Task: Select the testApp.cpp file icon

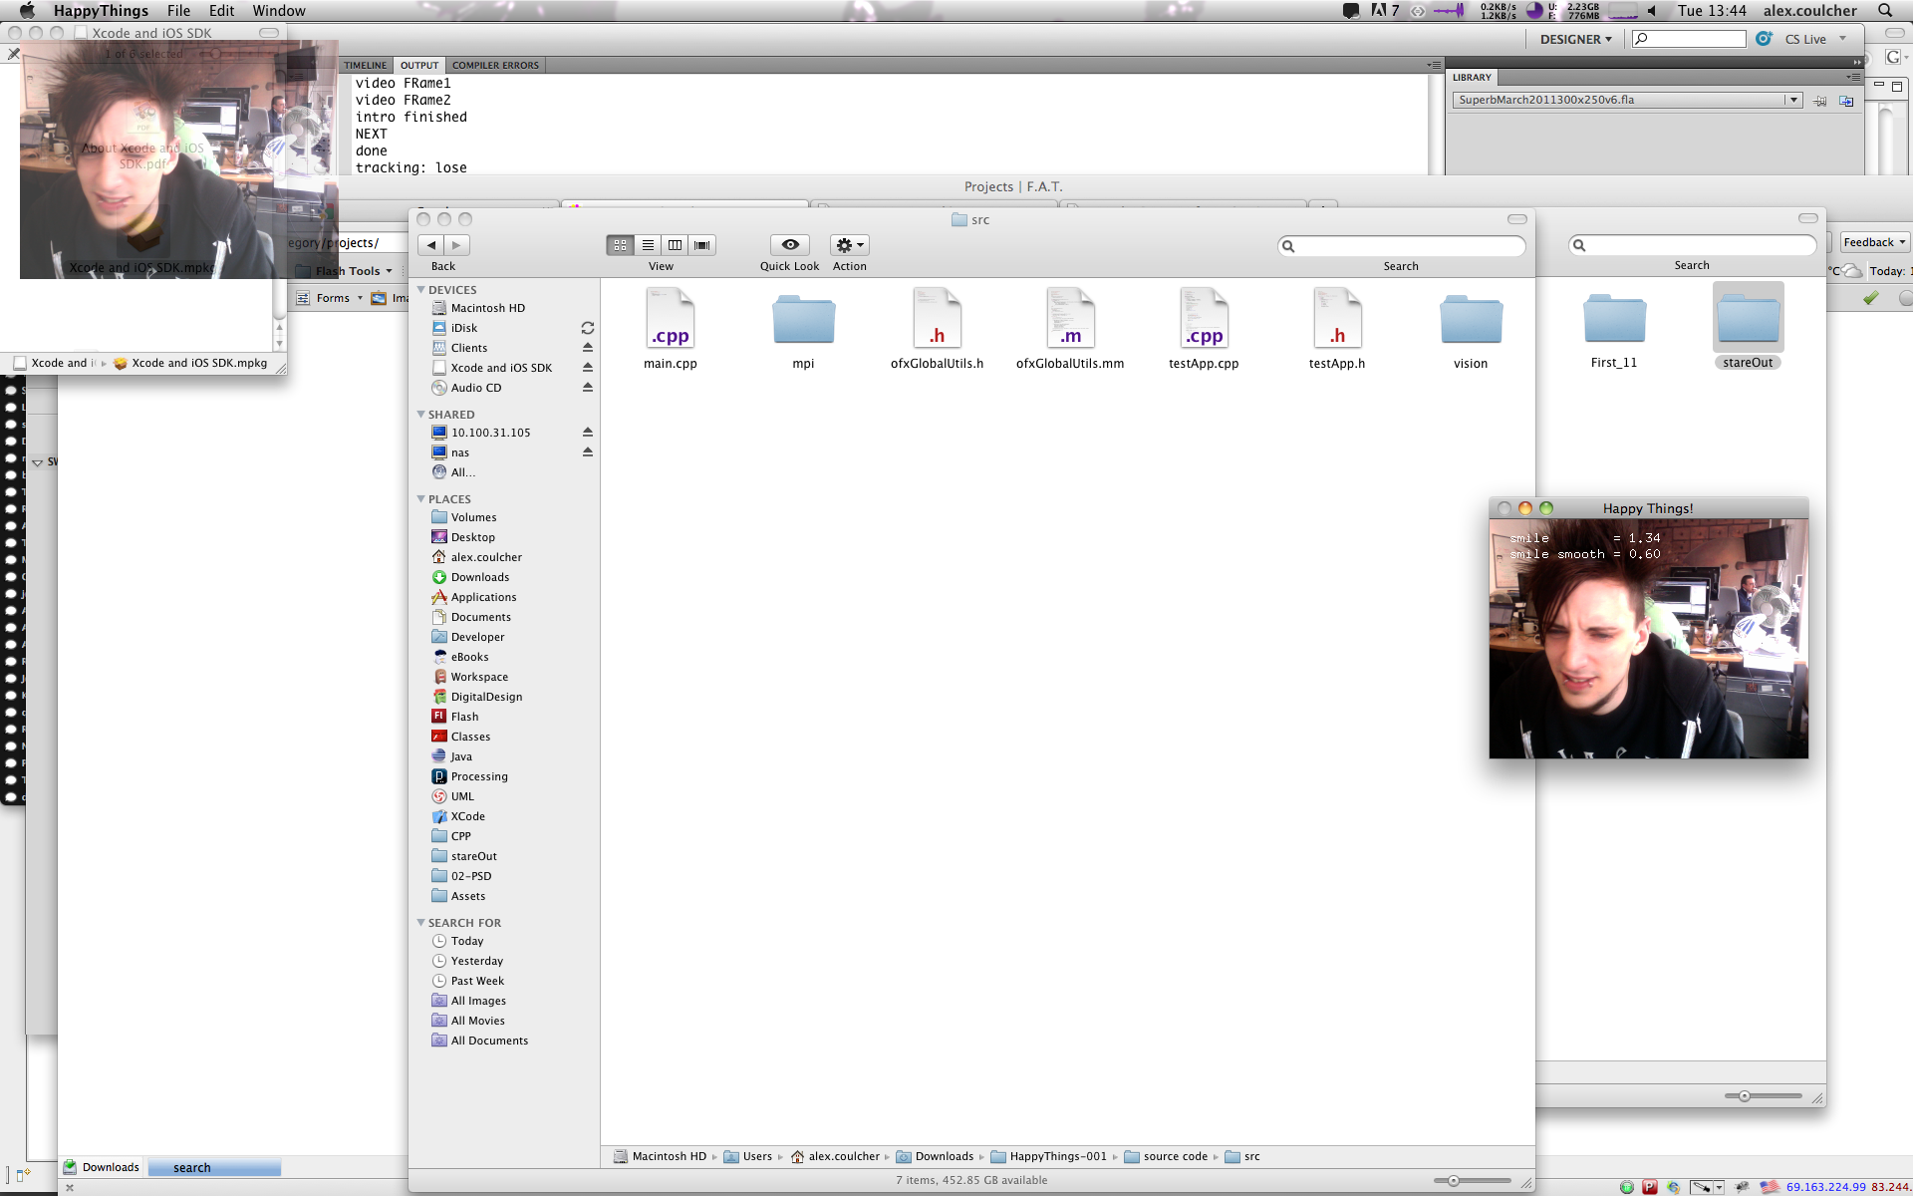Action: coord(1204,318)
